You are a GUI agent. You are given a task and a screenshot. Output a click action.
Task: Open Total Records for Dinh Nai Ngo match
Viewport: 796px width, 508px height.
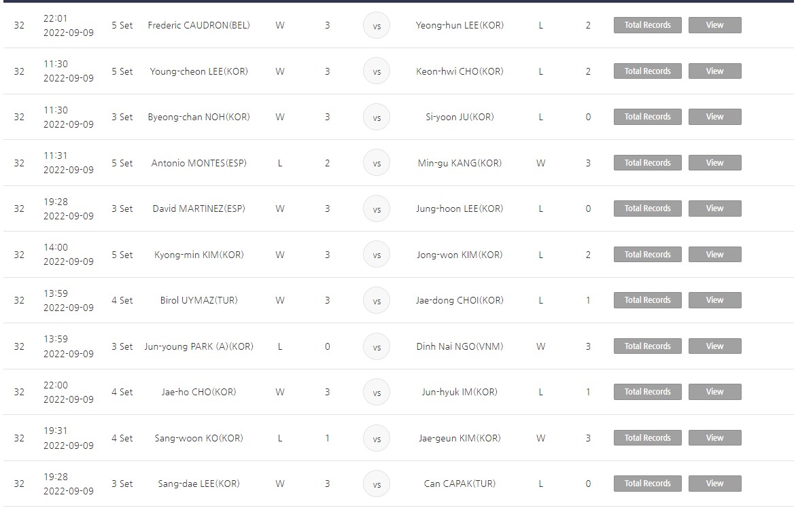(647, 346)
